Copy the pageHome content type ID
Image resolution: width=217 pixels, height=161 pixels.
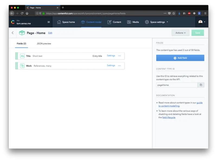(201, 85)
